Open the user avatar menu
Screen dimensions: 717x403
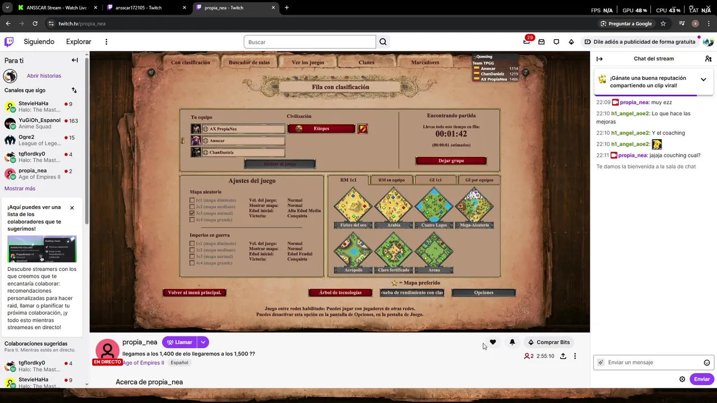[708, 42]
